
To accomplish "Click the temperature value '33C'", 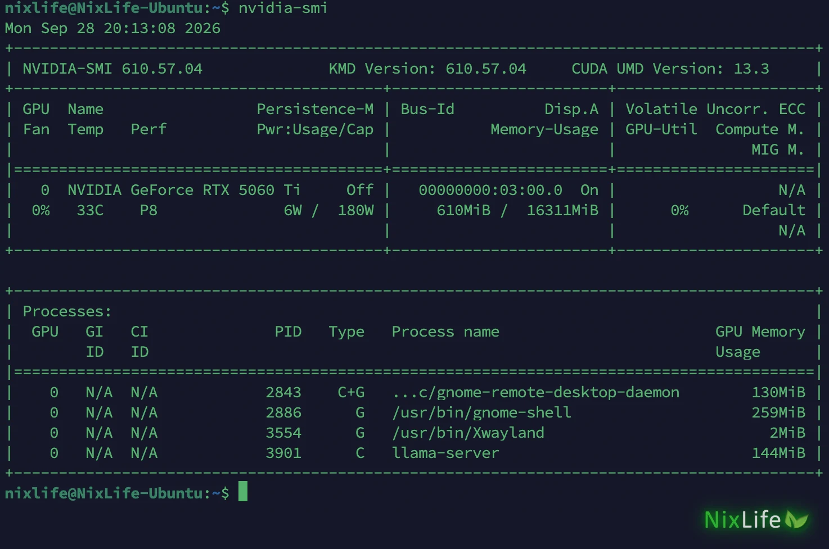I will pos(90,210).
